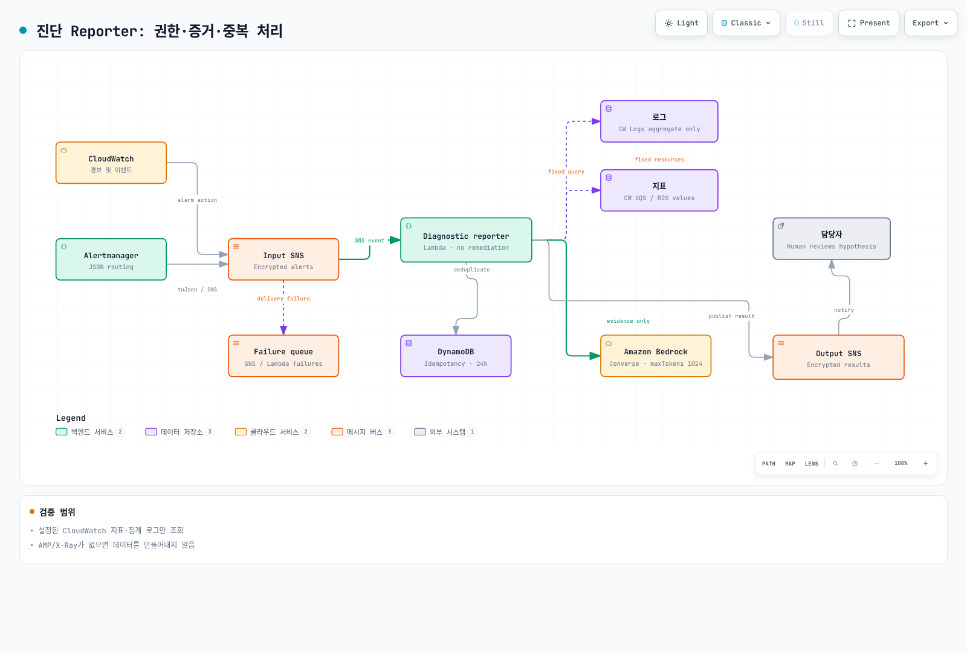Image resolution: width=967 pixels, height=653 pixels.
Task: Toggle the 백엔드 서비스 legend filter
Action: click(x=90, y=432)
